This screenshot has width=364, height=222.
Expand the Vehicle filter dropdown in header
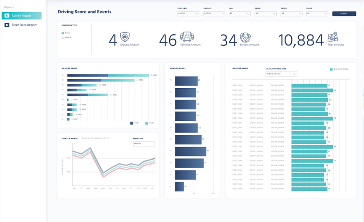click(x=317, y=14)
